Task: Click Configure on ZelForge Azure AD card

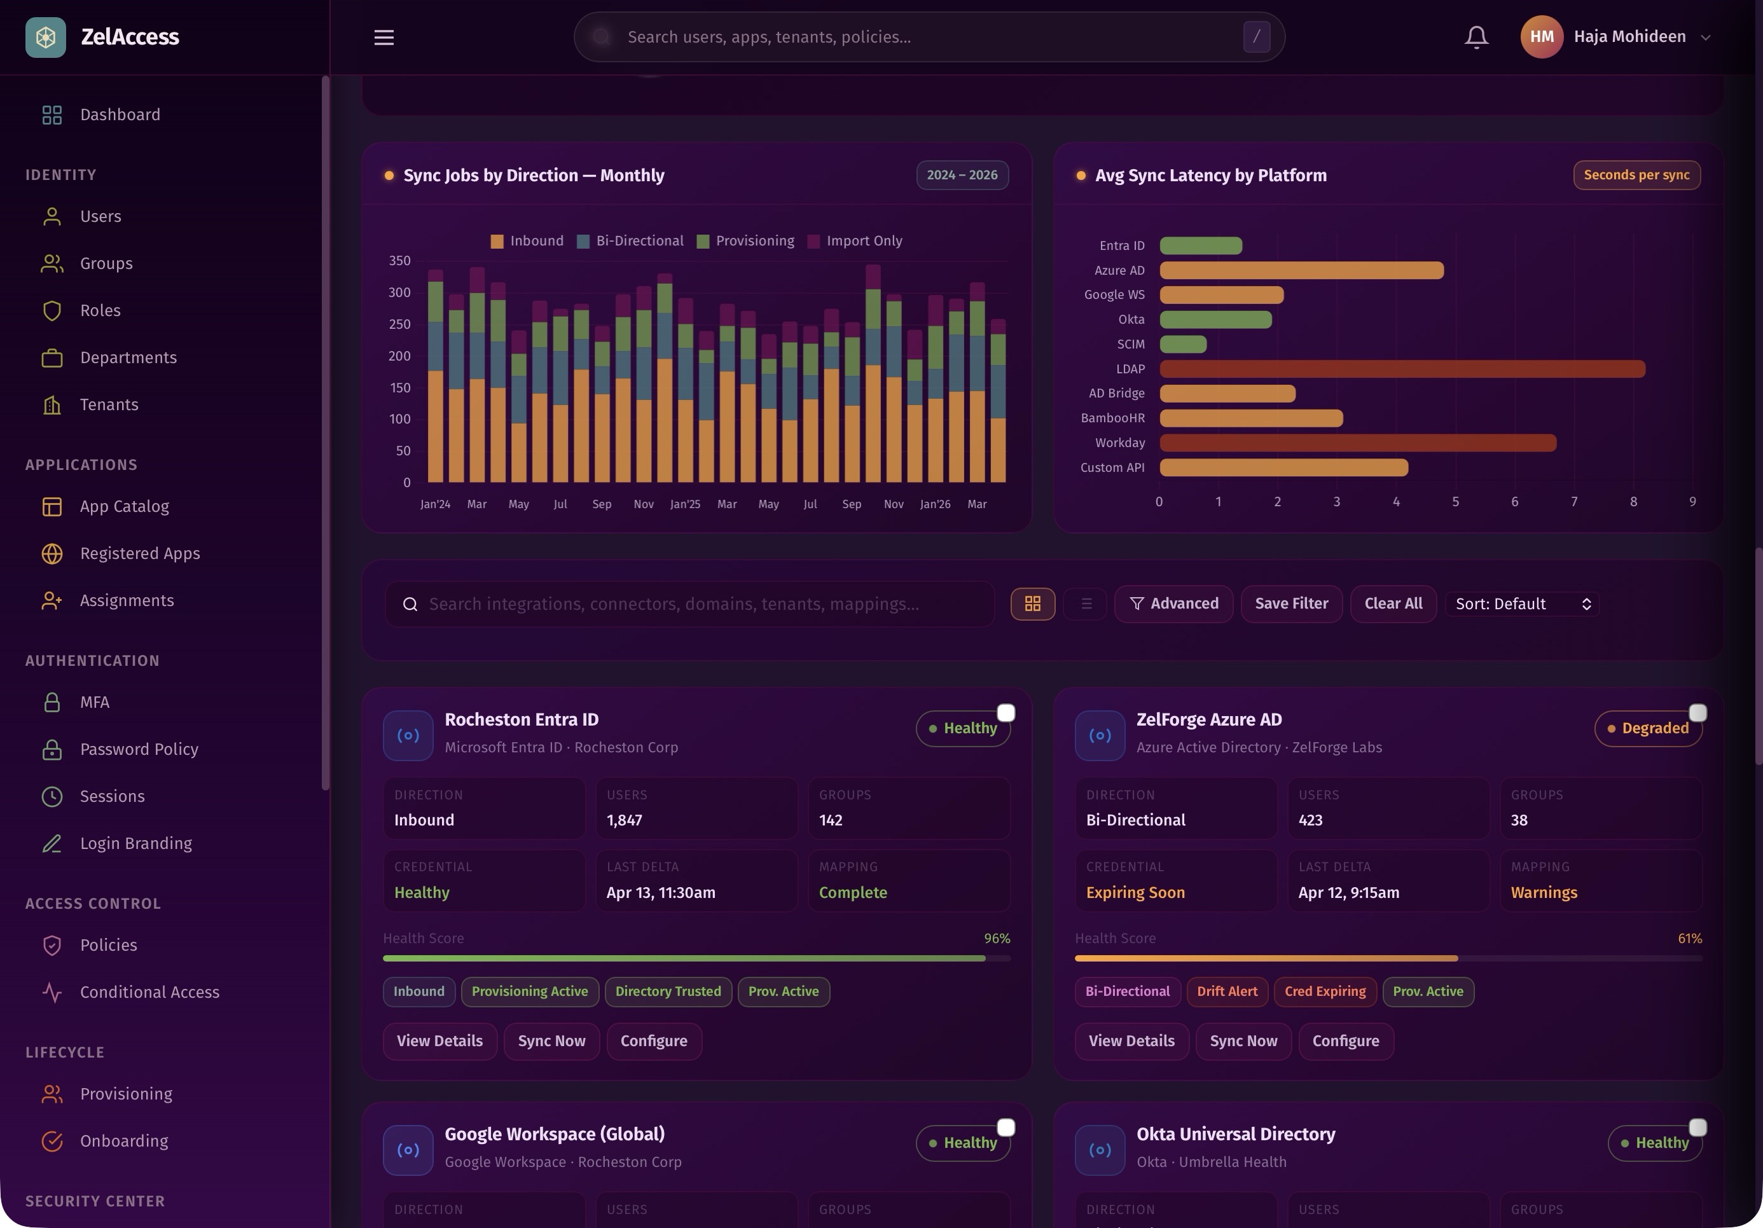Action: point(1345,1042)
